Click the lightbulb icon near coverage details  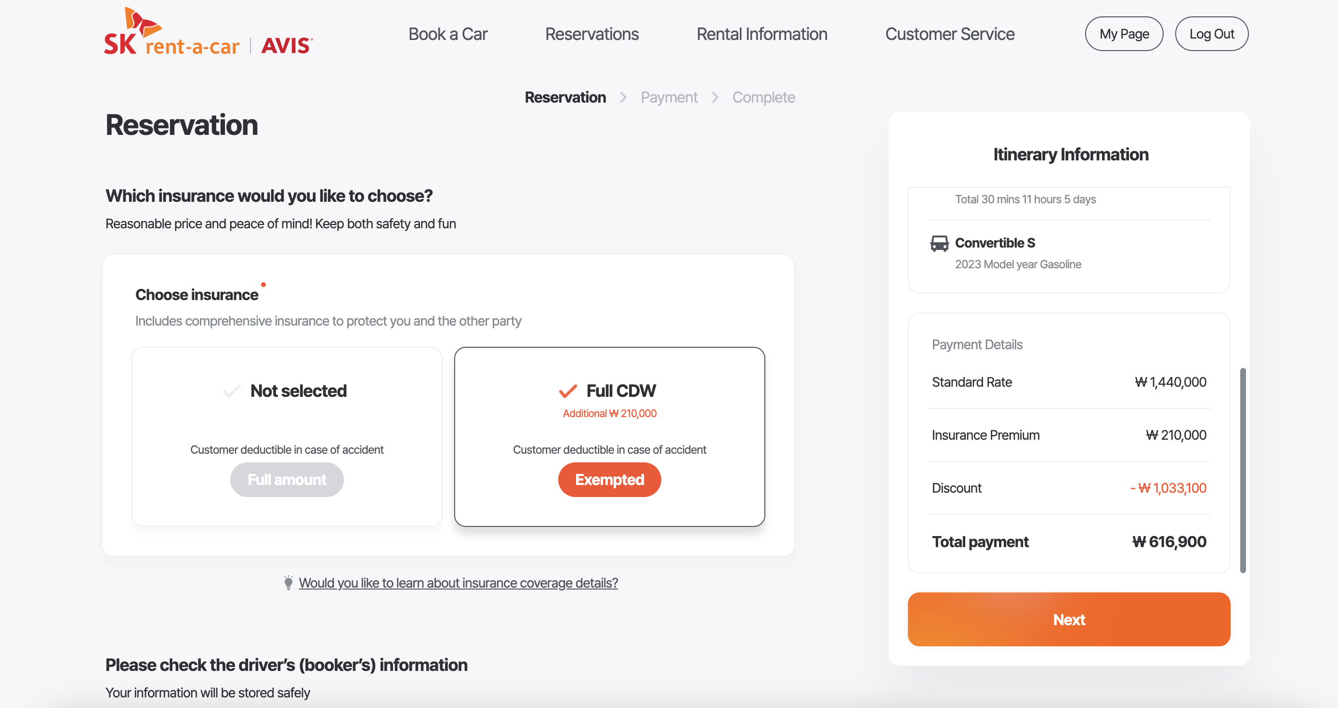[x=289, y=582]
